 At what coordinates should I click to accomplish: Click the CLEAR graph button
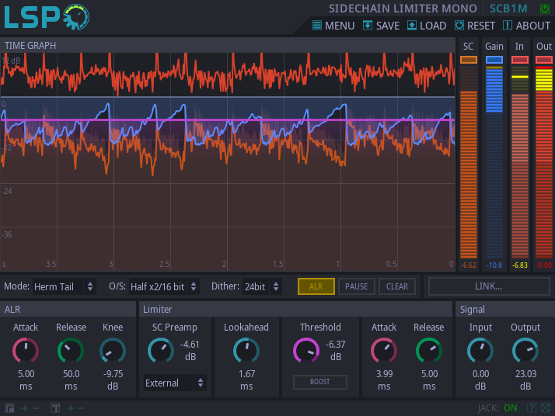click(397, 286)
